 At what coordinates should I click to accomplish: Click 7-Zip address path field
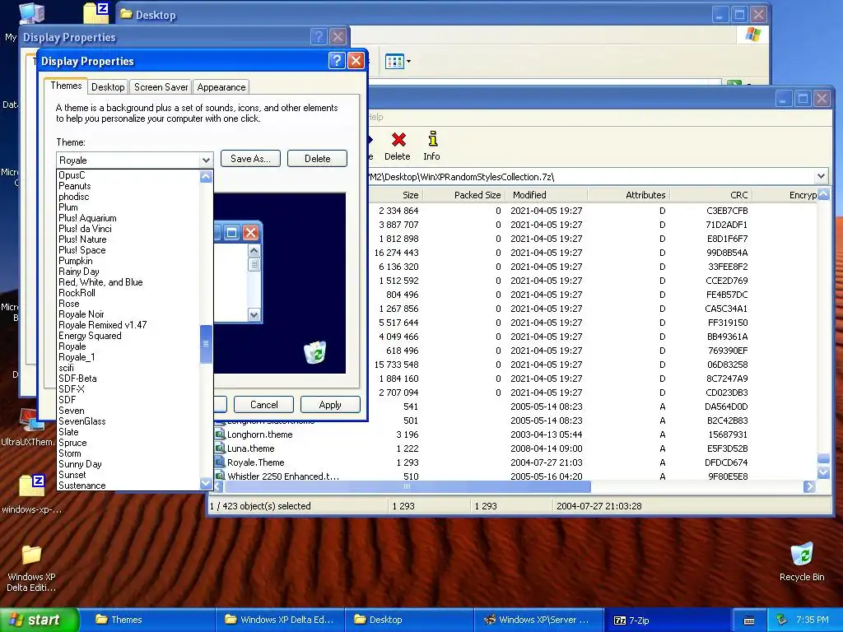(591, 177)
